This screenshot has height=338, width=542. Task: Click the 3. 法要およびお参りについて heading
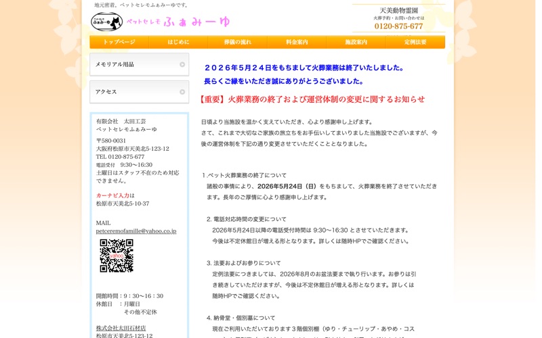(244, 263)
